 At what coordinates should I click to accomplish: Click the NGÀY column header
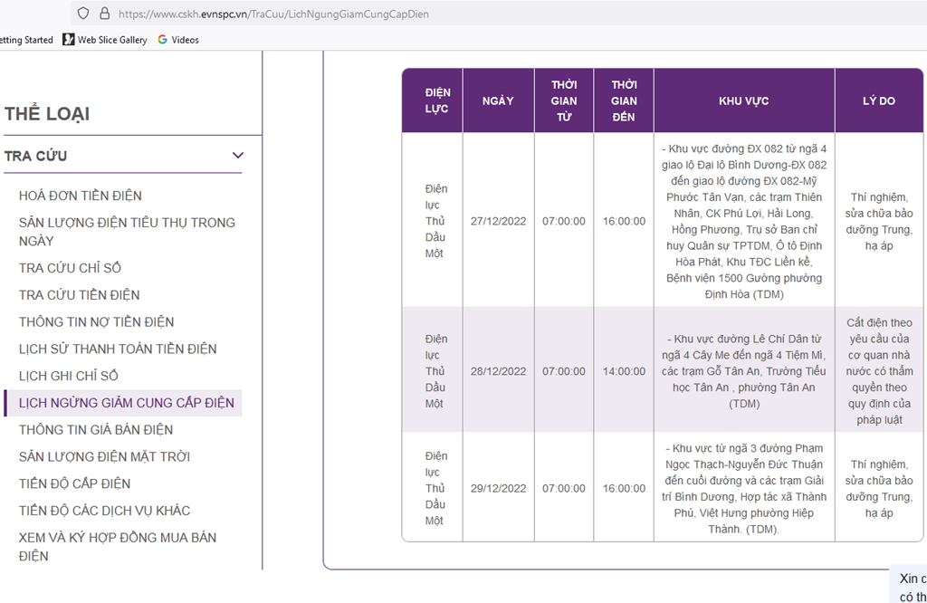click(498, 100)
